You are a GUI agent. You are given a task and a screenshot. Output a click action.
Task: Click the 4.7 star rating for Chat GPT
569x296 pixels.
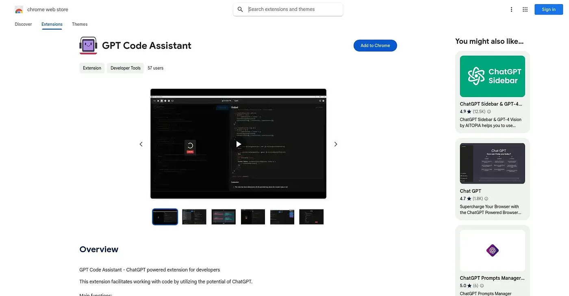pos(466,199)
